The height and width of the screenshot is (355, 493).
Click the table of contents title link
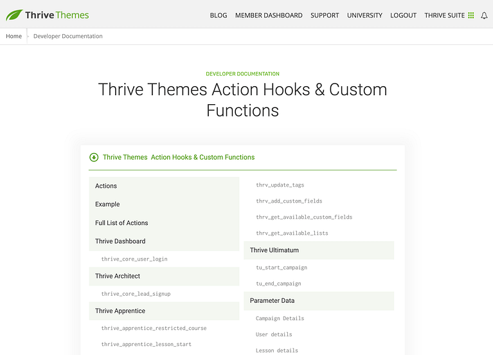[179, 158]
